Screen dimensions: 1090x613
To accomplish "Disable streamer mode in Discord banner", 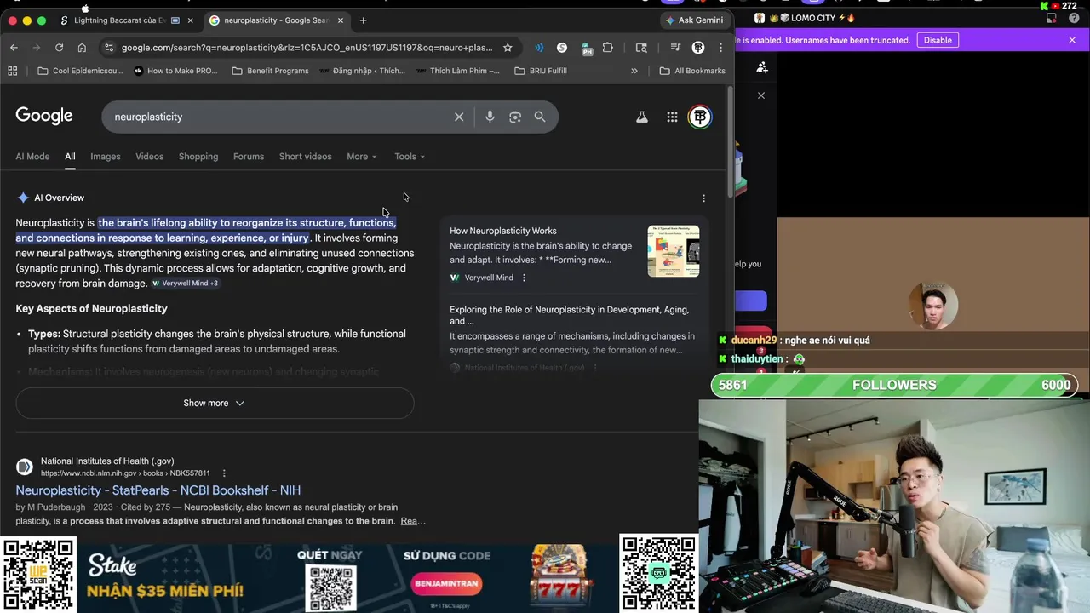I will pos(938,40).
